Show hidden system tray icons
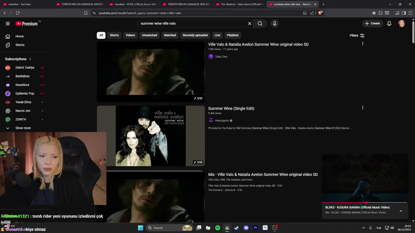This screenshot has height=233, width=415. click(x=363, y=228)
